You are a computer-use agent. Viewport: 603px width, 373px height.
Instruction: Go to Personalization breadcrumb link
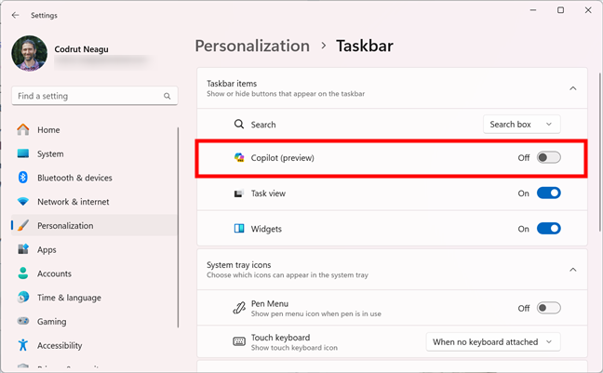point(252,46)
